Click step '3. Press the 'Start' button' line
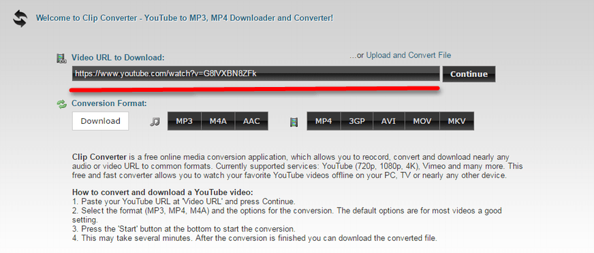 click(183, 229)
